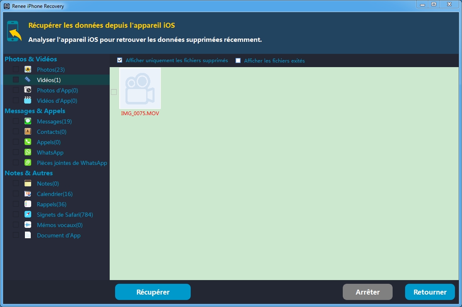462x307 pixels.
Task: Click the Appels green phone icon
Action: click(28, 142)
